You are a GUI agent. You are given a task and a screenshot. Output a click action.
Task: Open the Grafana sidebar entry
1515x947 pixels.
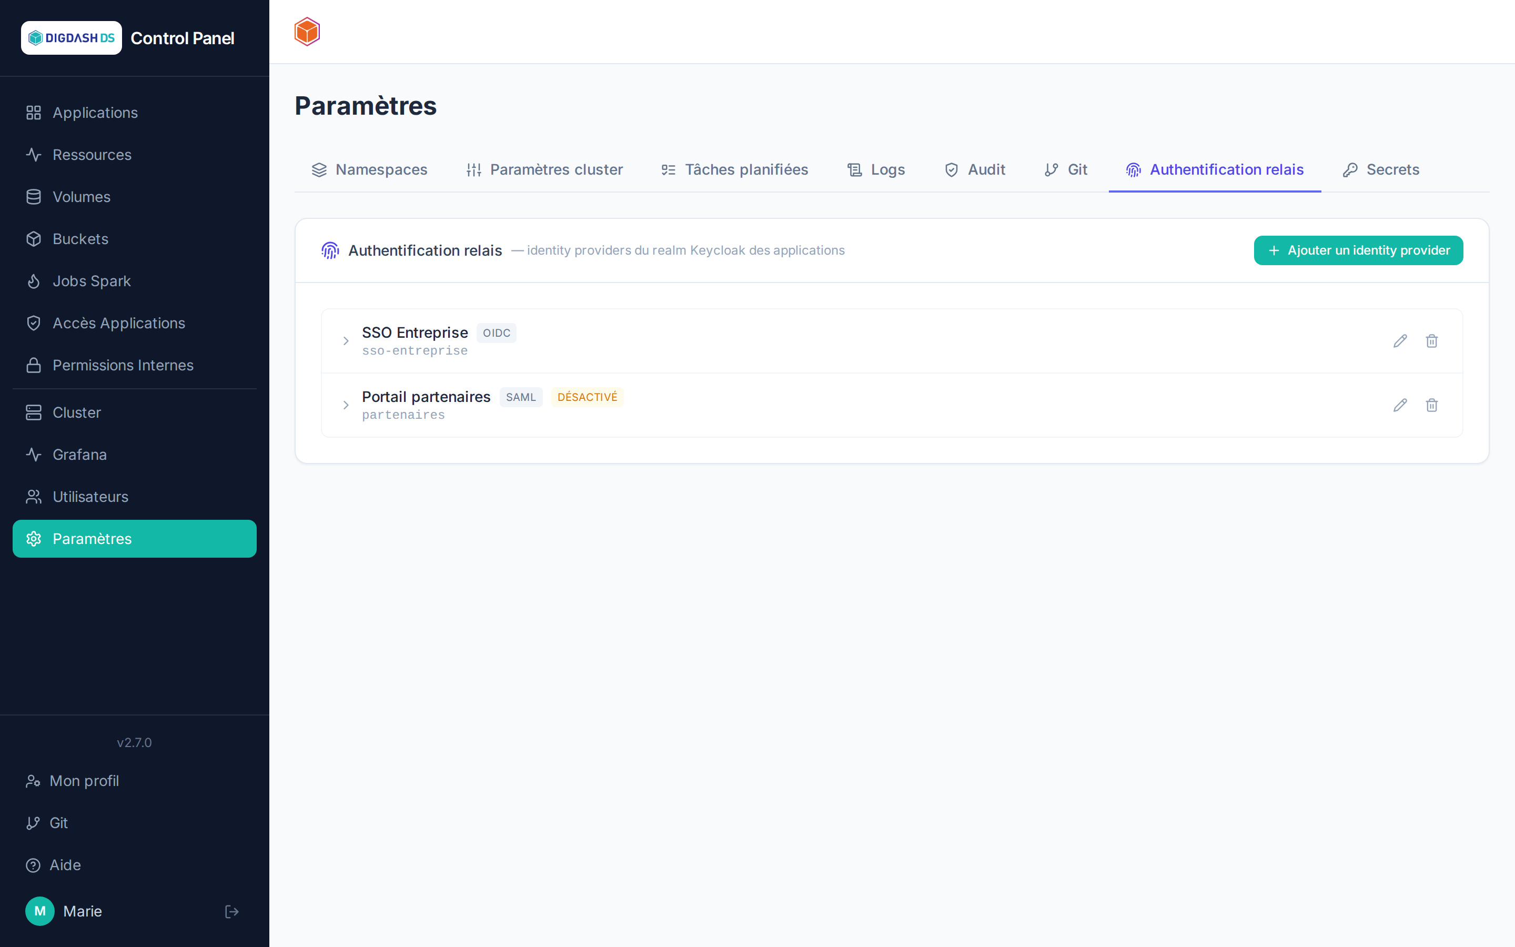coord(135,455)
